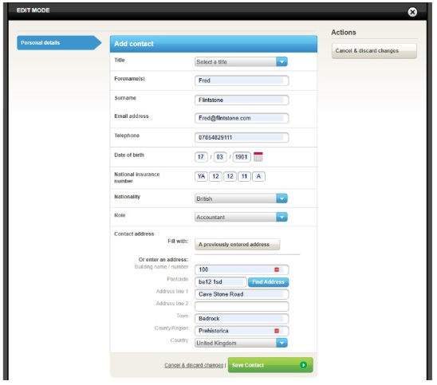Click the empty Address line 2 field
Image resolution: width=437 pixels, height=385 pixels.
point(242,306)
